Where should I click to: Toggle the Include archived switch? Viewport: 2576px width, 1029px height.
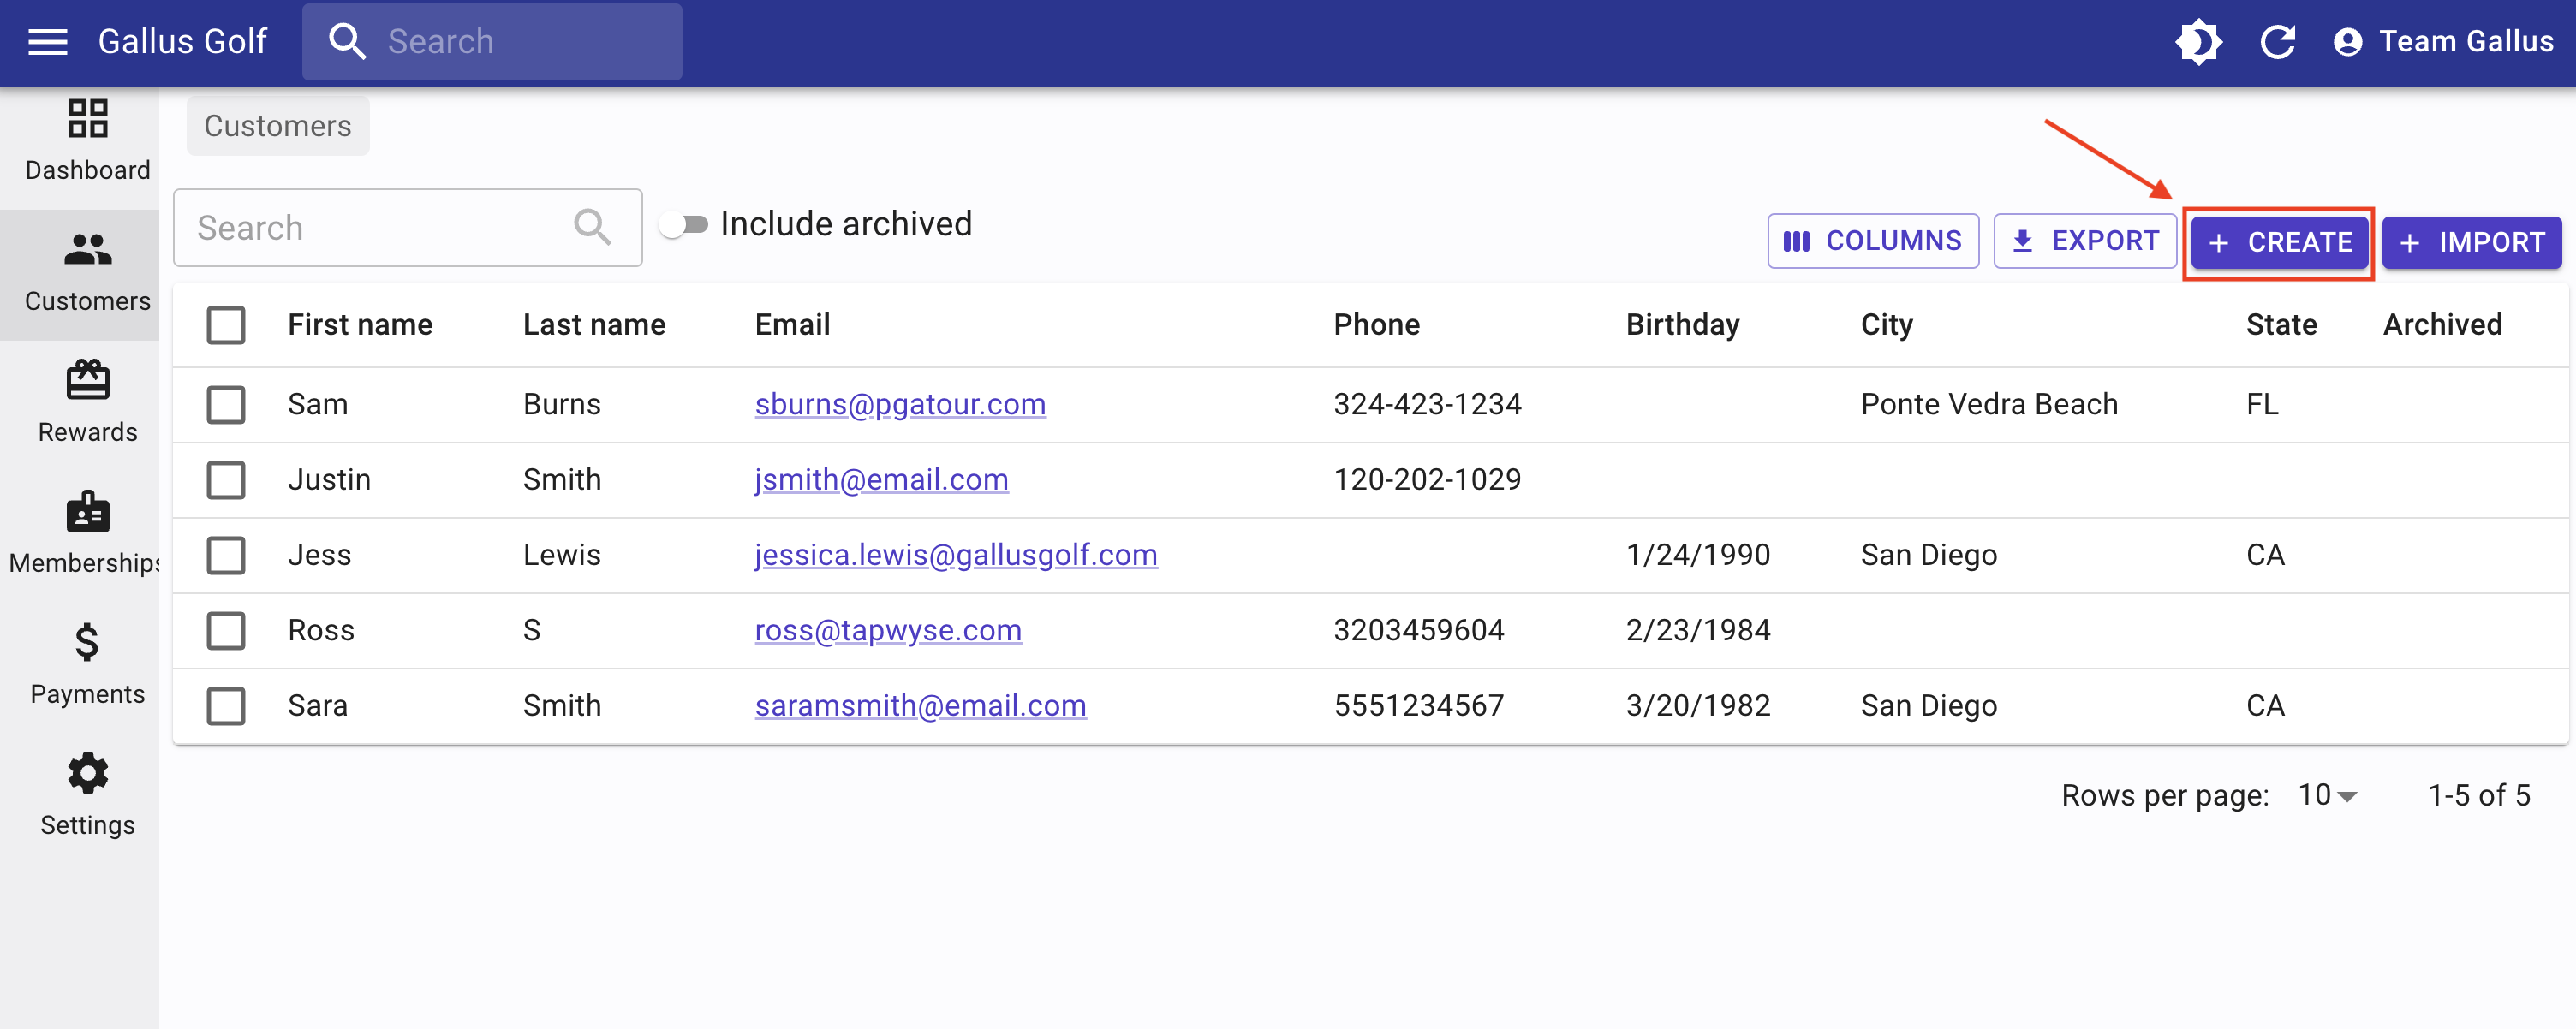click(x=684, y=224)
